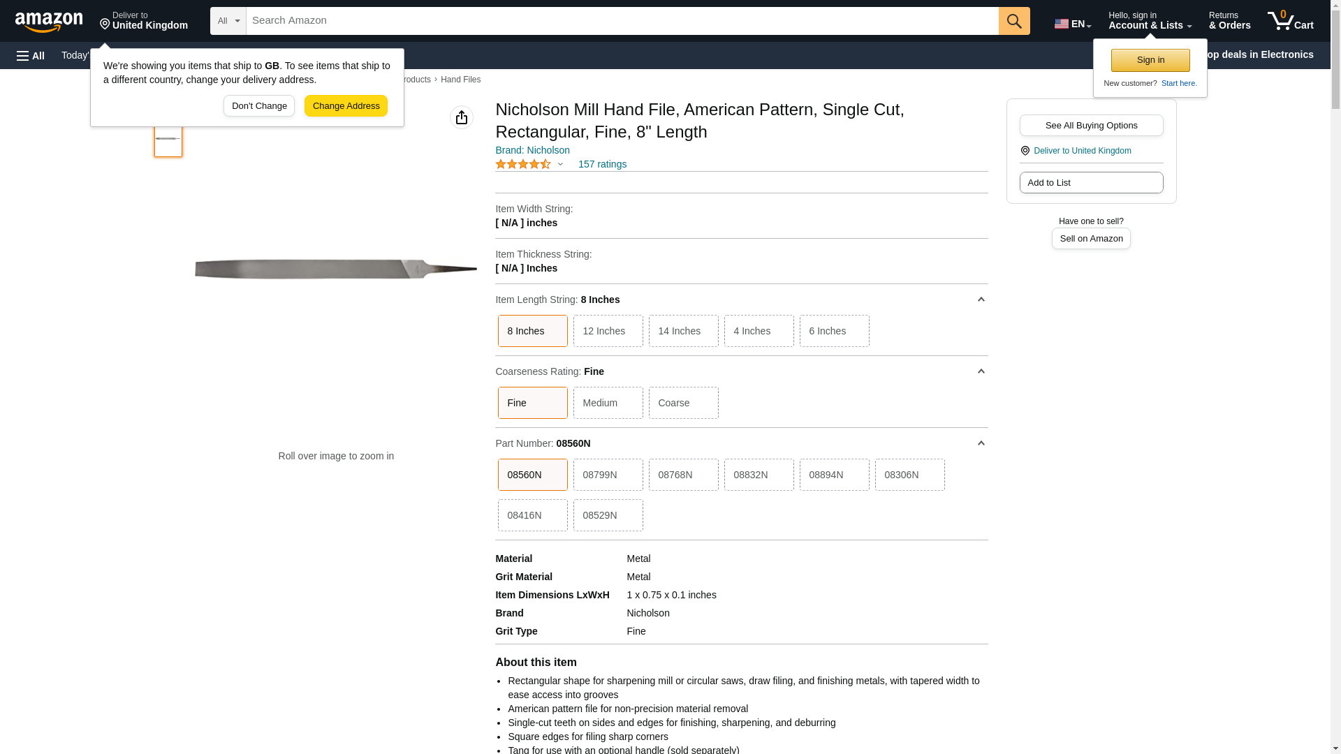Viewport: 1341px width, 754px height.
Task: Click the share icon near product image
Action: [461, 117]
